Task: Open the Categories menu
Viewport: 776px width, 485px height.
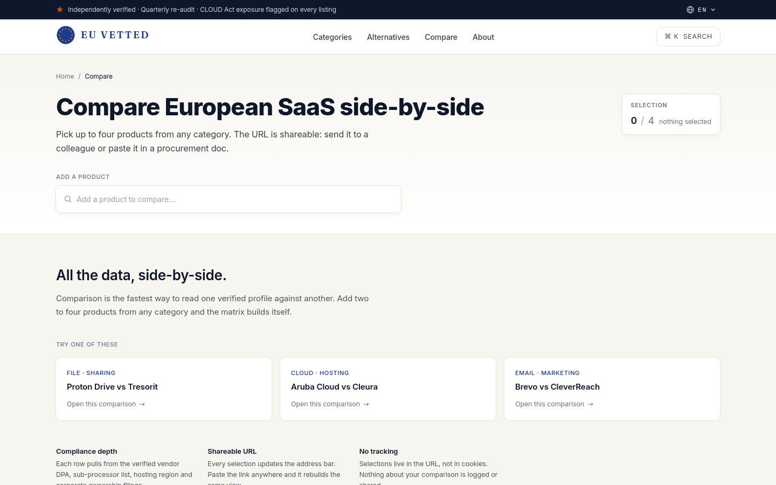Action: point(332,37)
